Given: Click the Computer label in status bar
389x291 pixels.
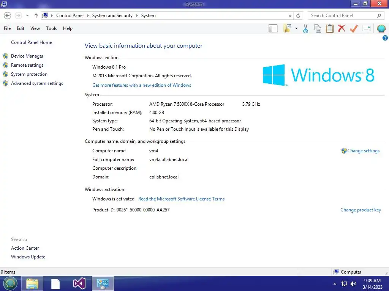Looking at the screenshot, I should click(351, 272).
